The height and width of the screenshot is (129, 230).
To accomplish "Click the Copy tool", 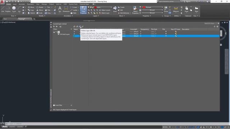I will pyautogui.click(x=31, y=10).
